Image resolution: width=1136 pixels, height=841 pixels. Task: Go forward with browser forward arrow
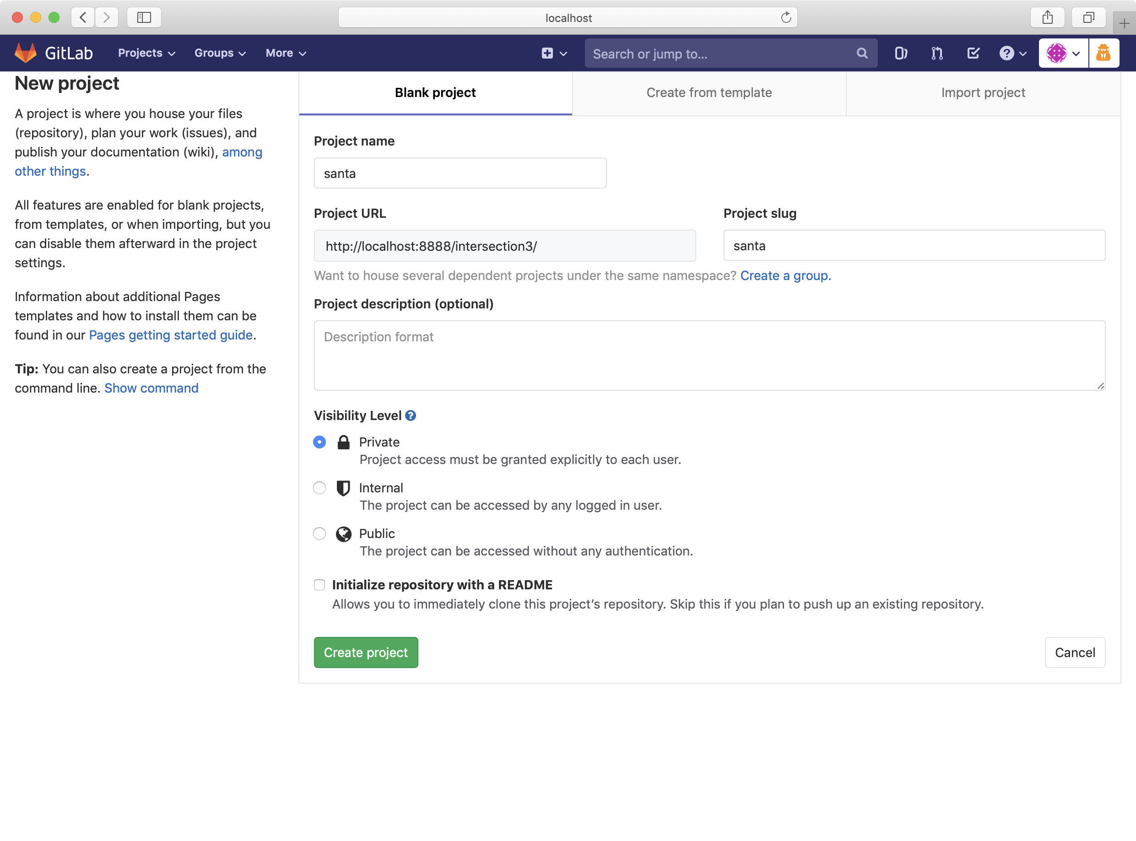107,17
